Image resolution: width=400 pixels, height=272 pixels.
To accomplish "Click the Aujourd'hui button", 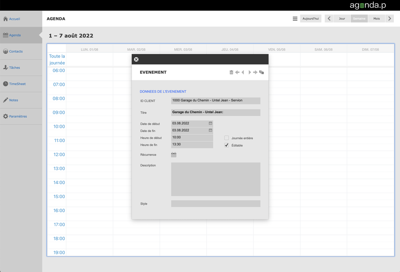I will (x=311, y=19).
